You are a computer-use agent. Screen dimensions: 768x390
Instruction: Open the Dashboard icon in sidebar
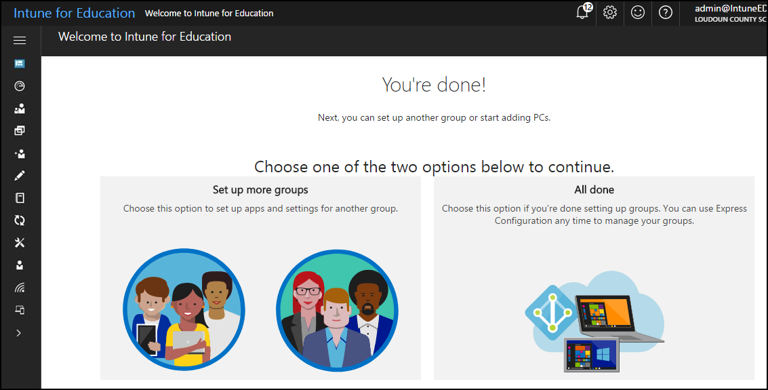(x=20, y=63)
